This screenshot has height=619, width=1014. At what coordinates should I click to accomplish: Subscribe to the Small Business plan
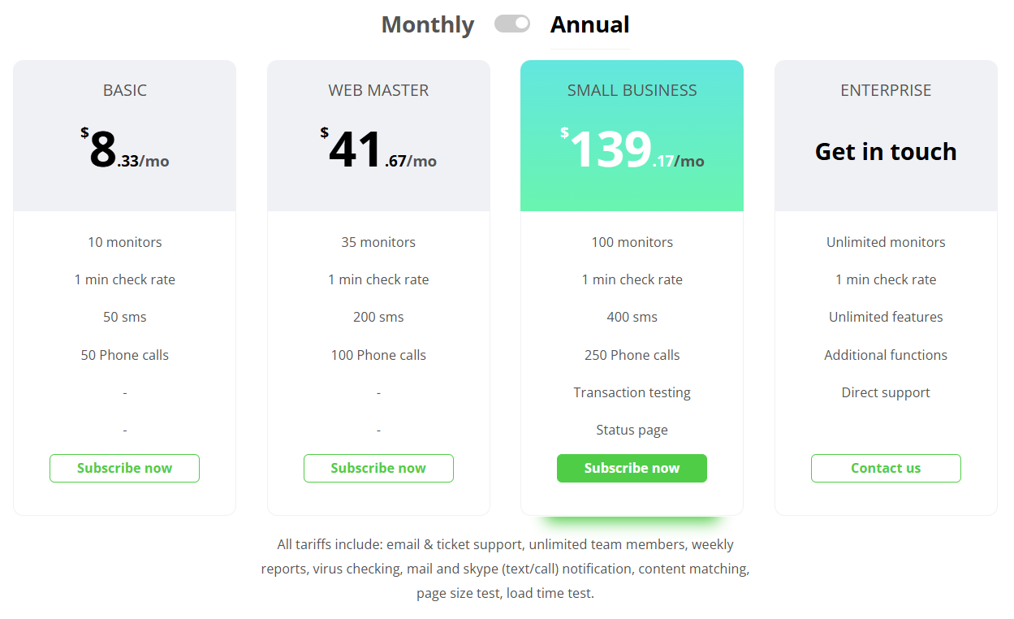(632, 468)
